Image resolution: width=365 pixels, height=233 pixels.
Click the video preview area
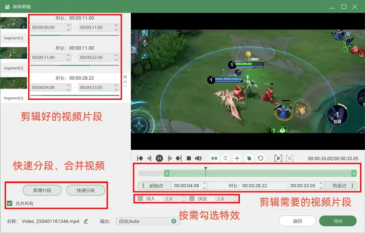248,81
